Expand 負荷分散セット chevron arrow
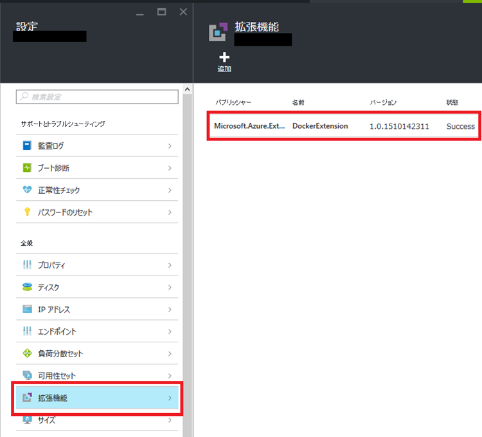 coord(170,354)
